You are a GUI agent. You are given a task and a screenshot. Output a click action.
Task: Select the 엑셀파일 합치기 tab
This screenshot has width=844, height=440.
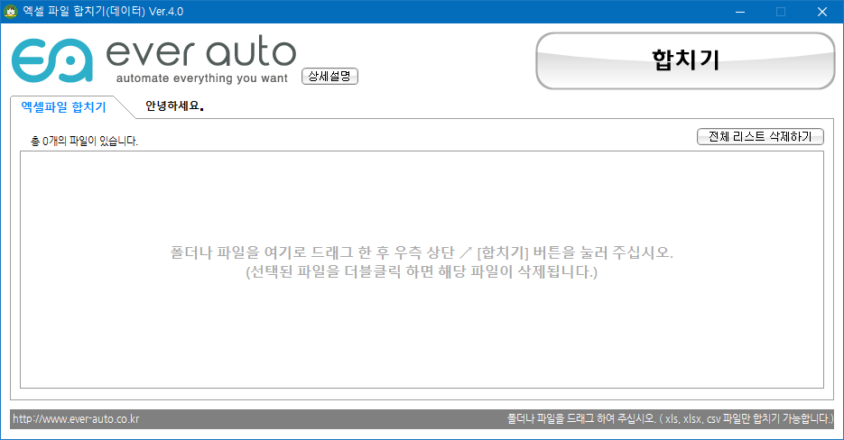[63, 107]
